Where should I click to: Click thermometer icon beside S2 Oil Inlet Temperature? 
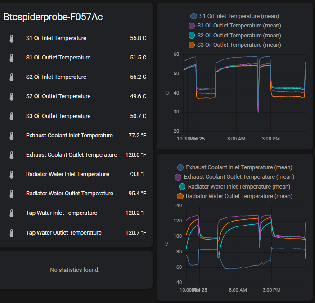coord(12,77)
